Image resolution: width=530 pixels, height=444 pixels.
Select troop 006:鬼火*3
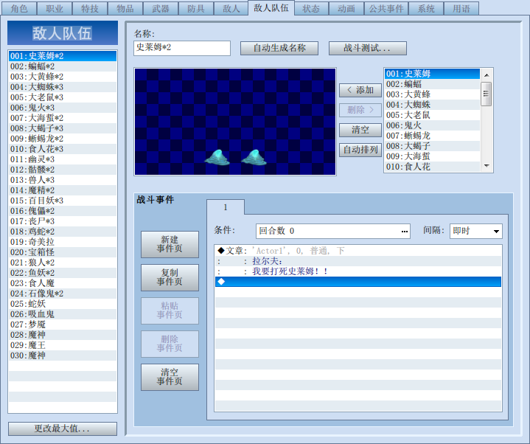pyautogui.click(x=63, y=108)
